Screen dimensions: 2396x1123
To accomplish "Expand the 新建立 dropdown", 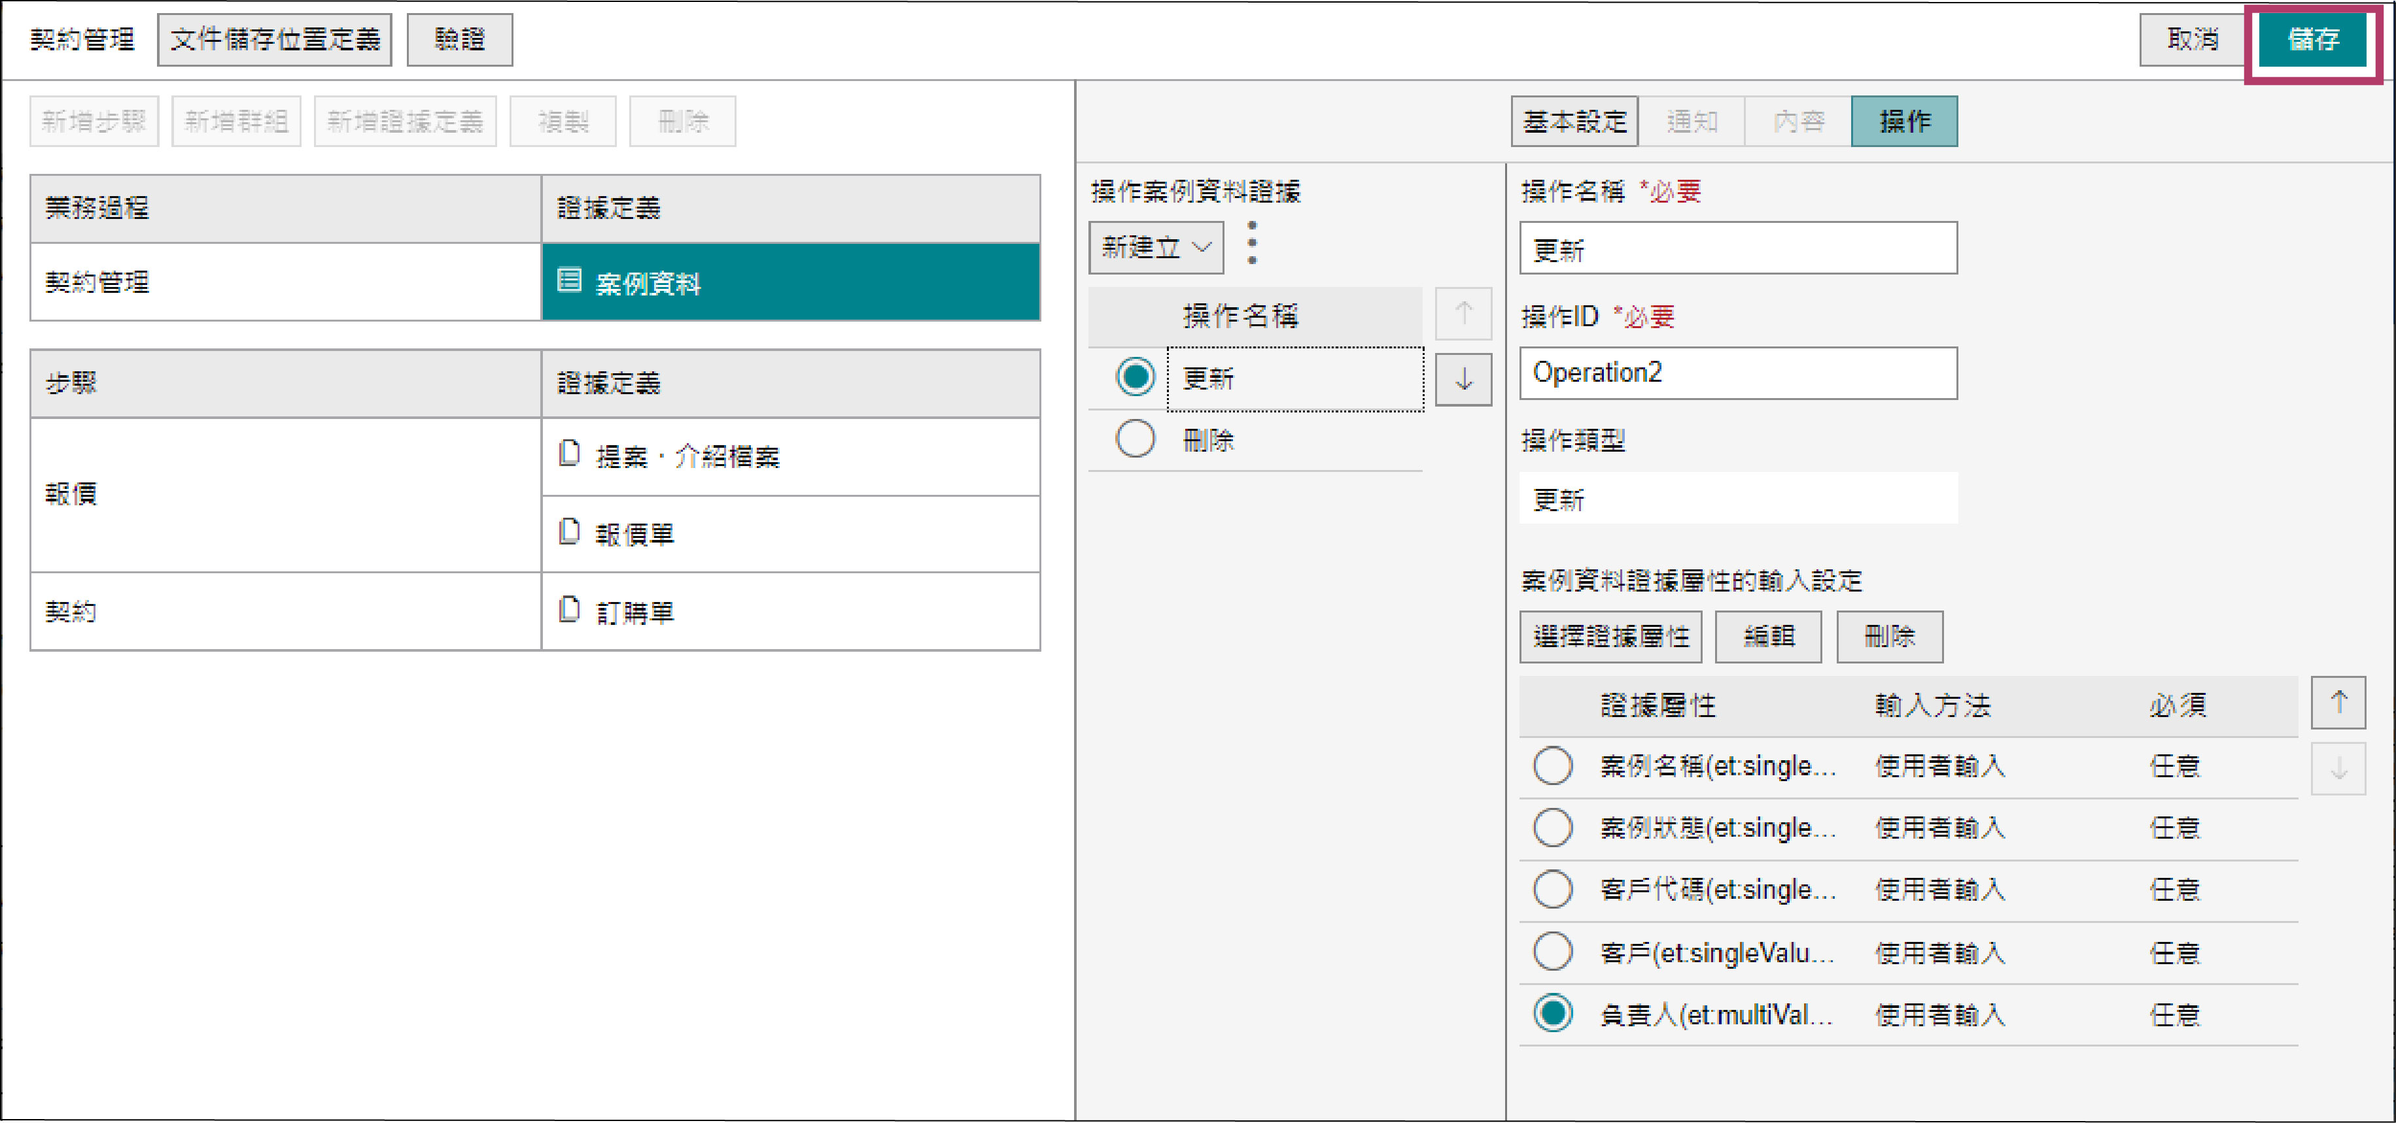I will tap(1155, 247).
